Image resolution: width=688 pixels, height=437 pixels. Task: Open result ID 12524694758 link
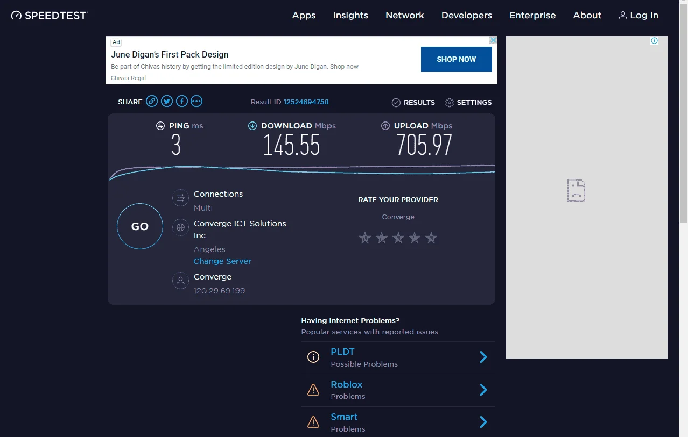tap(306, 102)
